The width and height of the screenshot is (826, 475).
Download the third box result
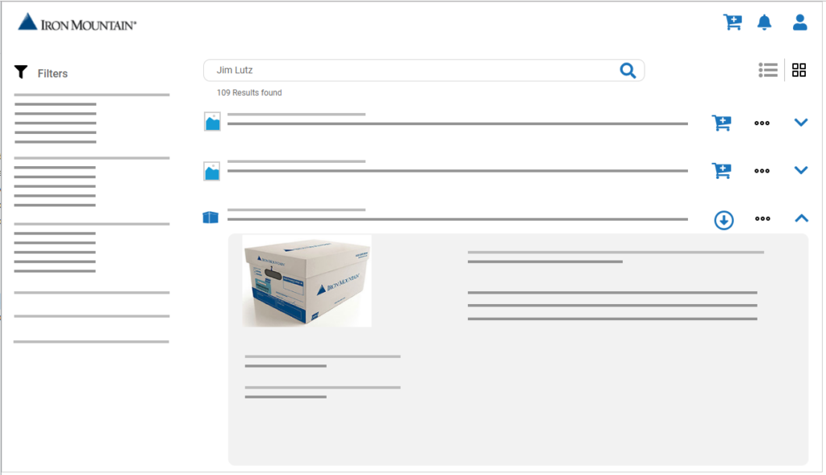click(724, 219)
